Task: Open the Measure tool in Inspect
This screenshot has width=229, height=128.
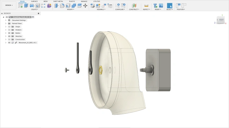Action: pyautogui.click(x=146, y=6)
